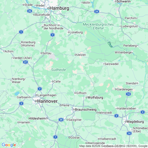This screenshot has width=148, height=148.
Task: Select the A1 highway shield near Rotenburg
Action: 21,32
